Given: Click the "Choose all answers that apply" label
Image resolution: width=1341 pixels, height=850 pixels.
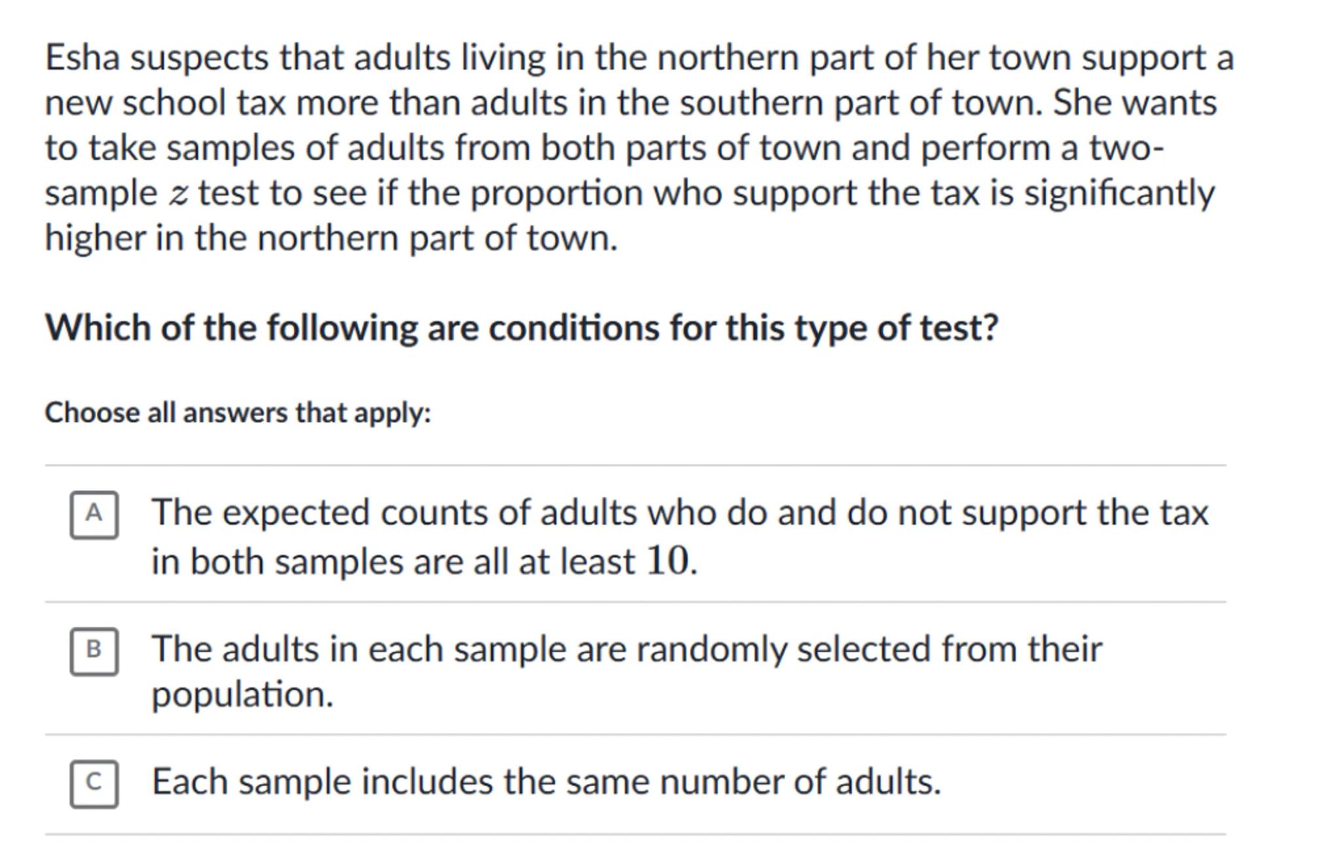Looking at the screenshot, I should coord(238,413).
